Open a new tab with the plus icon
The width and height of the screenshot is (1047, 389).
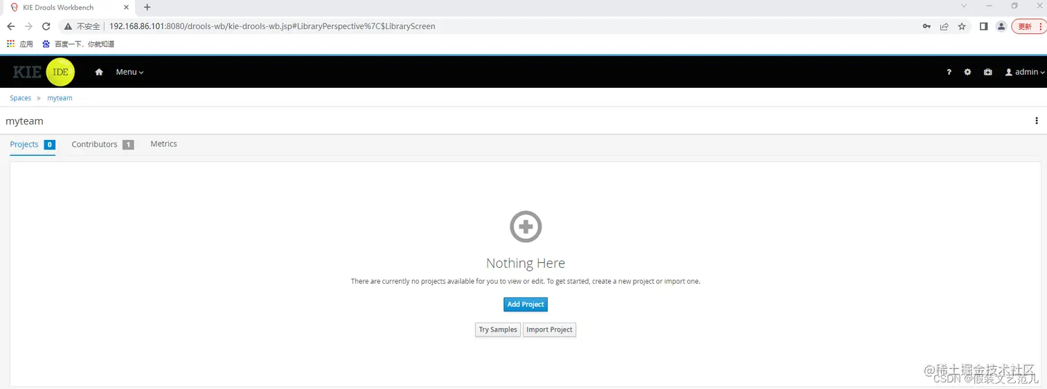(x=147, y=7)
